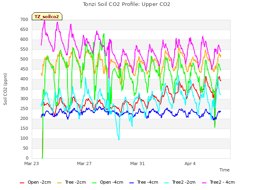
Task: Select the Tree2 - 4cm legend label
Action: [222, 182]
